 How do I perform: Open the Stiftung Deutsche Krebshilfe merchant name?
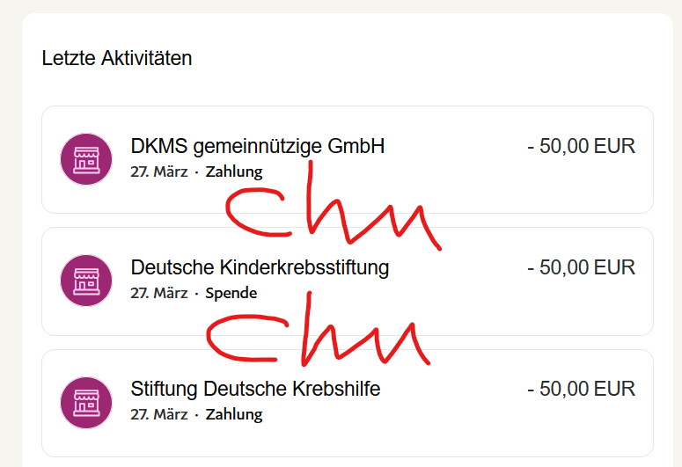[x=255, y=389]
